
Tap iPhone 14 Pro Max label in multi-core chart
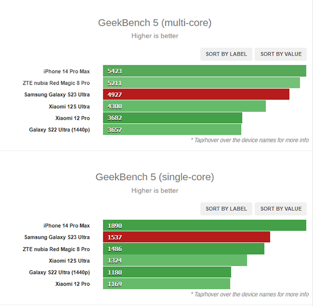tap(66, 71)
